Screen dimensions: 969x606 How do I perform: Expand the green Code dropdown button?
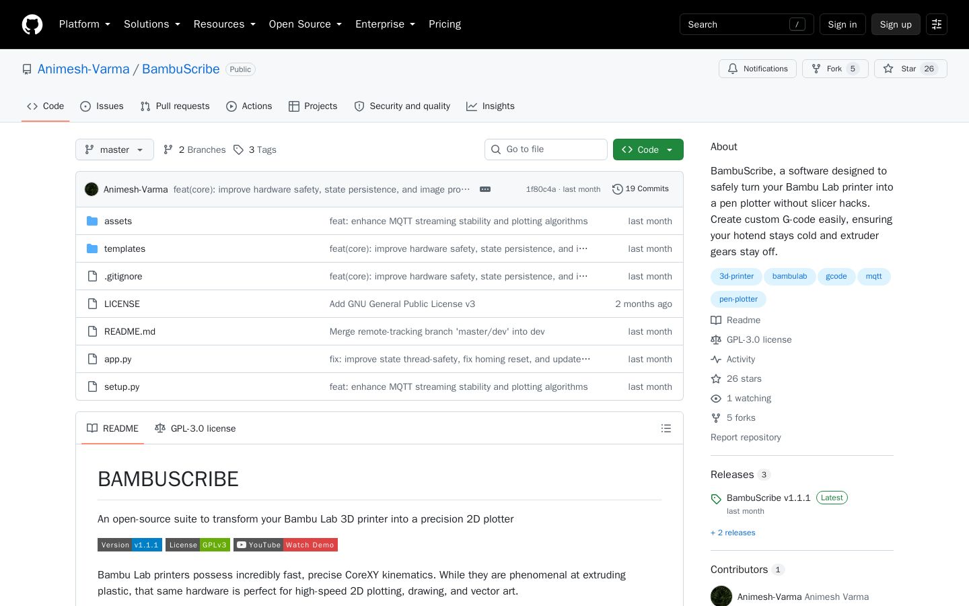click(x=648, y=149)
